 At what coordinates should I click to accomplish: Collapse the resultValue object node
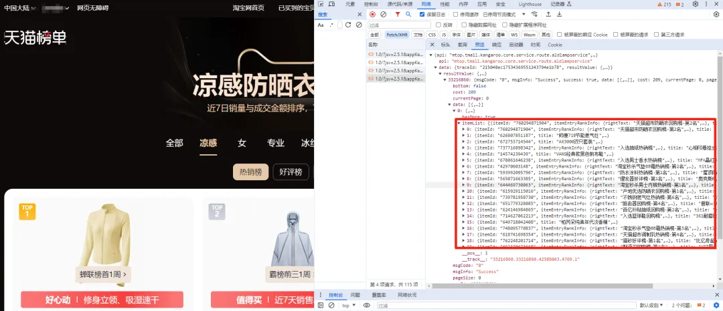pos(440,73)
